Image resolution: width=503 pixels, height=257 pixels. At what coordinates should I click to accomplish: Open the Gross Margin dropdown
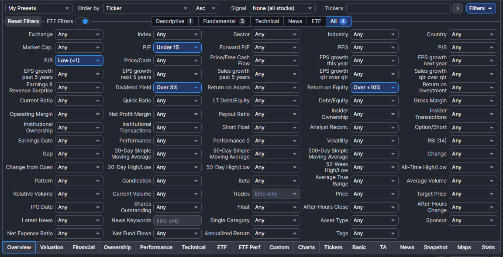pos(473,101)
